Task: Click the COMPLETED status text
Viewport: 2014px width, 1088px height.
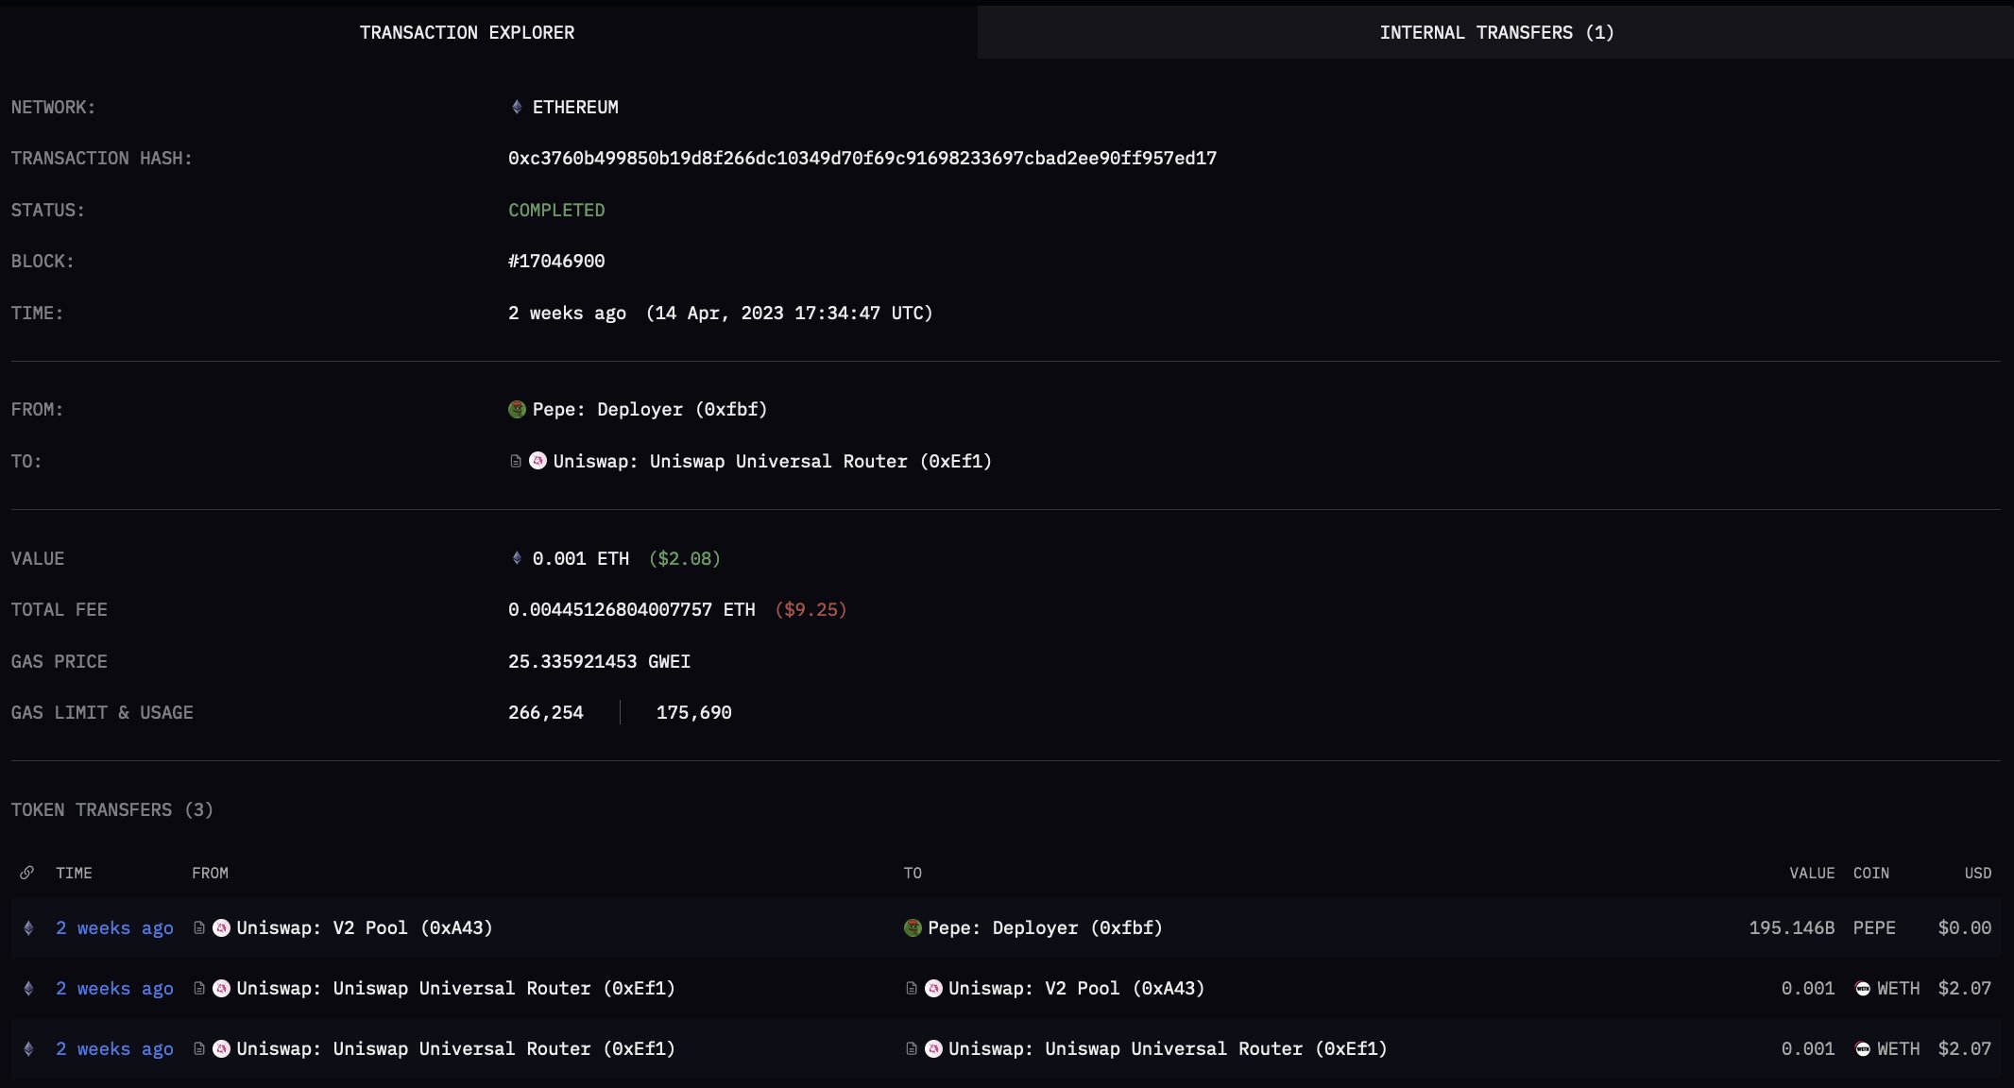Action: [x=556, y=210]
